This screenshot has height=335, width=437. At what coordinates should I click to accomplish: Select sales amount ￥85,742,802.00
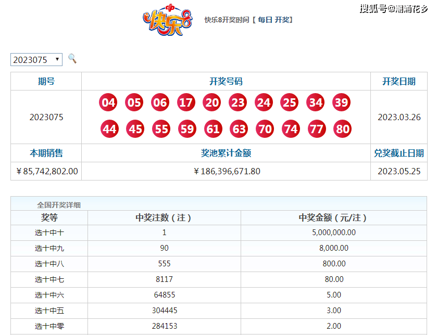(46, 171)
